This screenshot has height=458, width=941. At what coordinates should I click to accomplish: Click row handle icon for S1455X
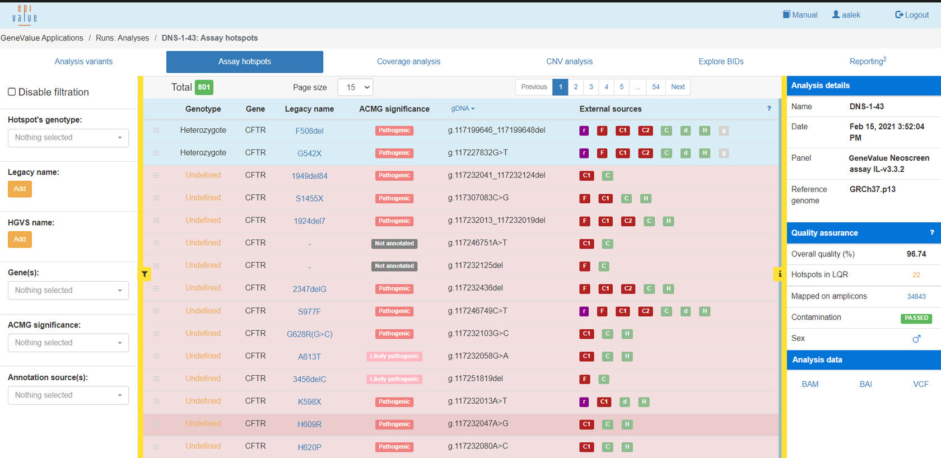(x=156, y=198)
